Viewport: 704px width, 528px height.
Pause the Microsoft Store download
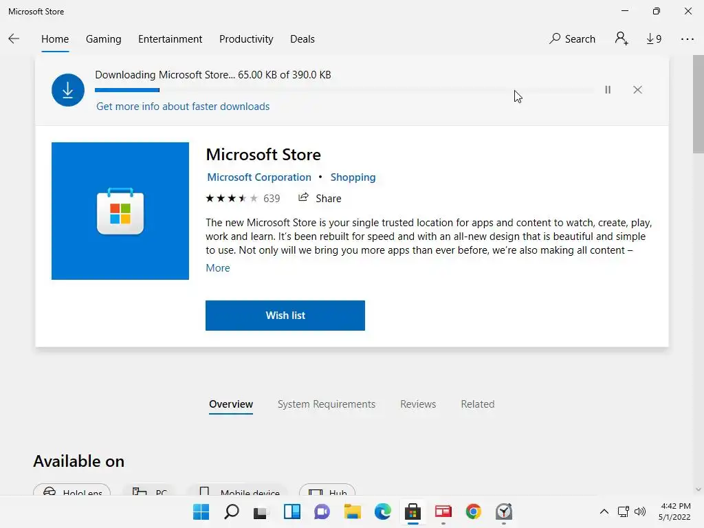[608, 89]
